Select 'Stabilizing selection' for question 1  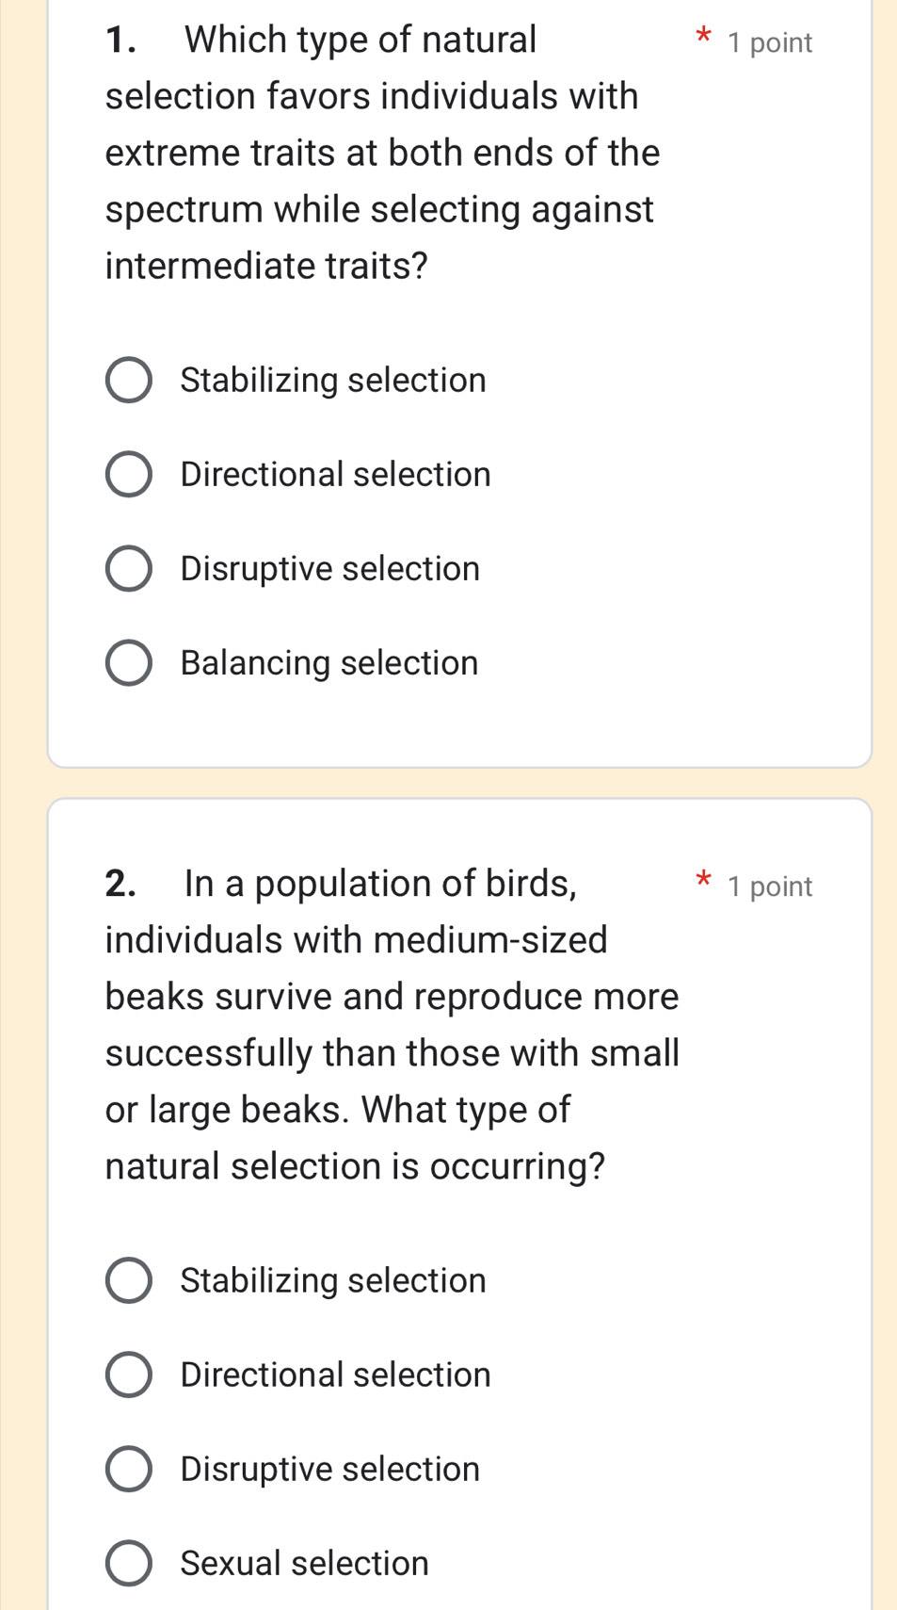point(129,380)
